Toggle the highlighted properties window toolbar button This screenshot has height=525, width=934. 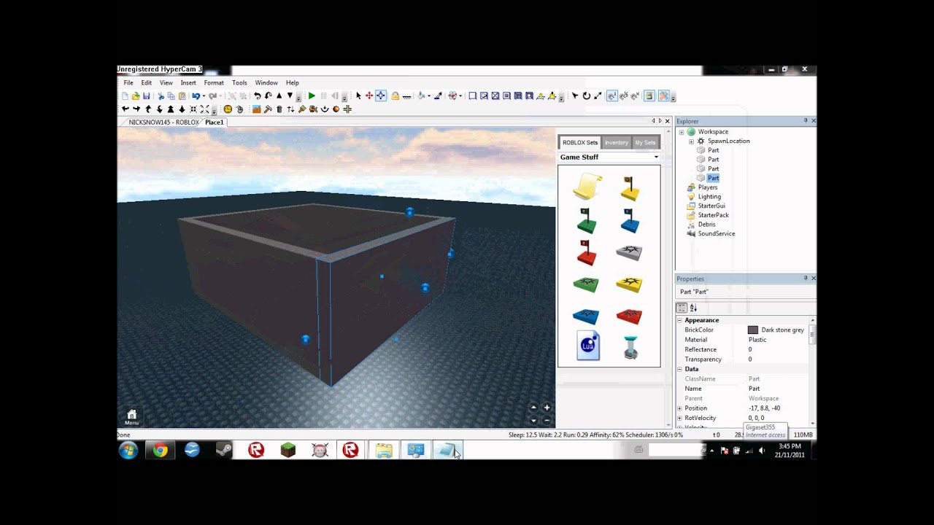pos(649,96)
